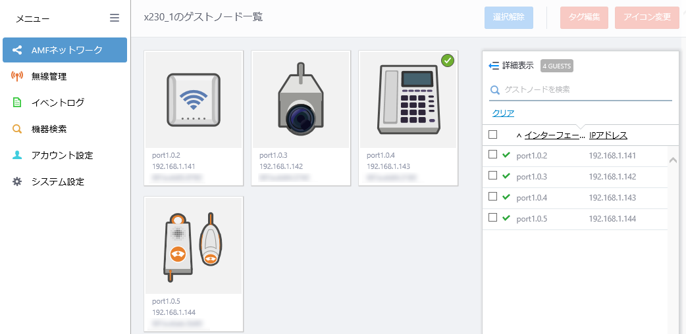The height and width of the screenshot is (334, 686).
Task: Click port1.0.5 text in the table row
Action: pos(531,218)
